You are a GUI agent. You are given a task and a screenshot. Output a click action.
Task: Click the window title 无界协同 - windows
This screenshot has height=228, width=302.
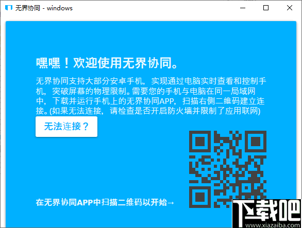44,8
